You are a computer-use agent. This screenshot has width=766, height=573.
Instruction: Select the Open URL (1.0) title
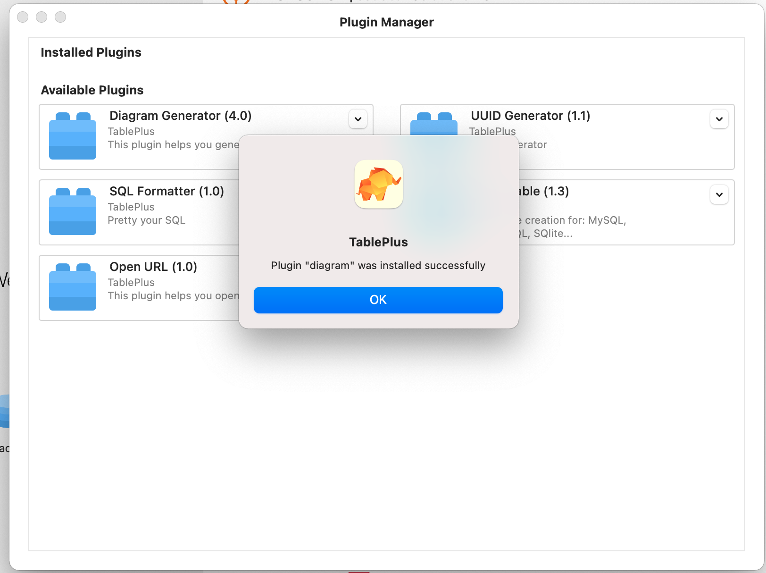click(x=153, y=267)
